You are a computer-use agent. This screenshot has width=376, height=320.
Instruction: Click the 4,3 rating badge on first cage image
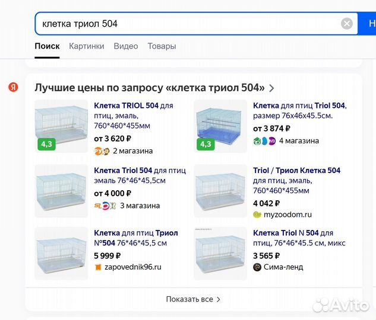click(46, 144)
